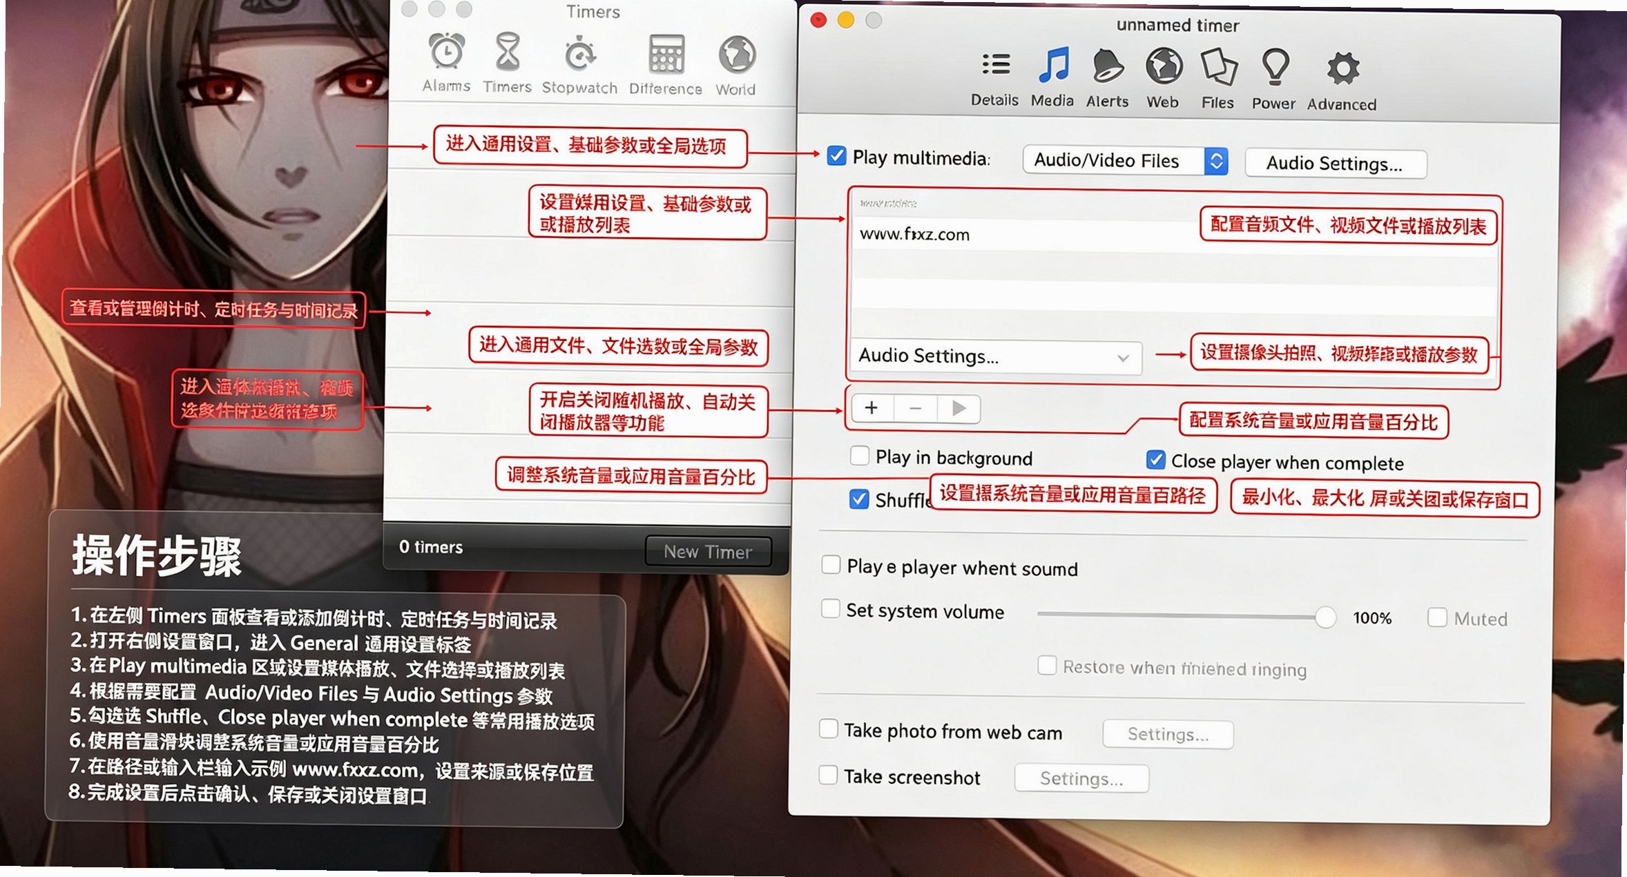Viewport: 1627px width, 877px height.
Task: Open the Web globe tab
Action: pyautogui.click(x=1164, y=79)
